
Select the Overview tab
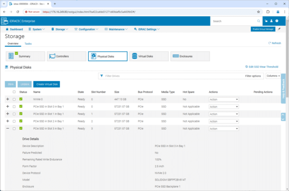point(13,44)
